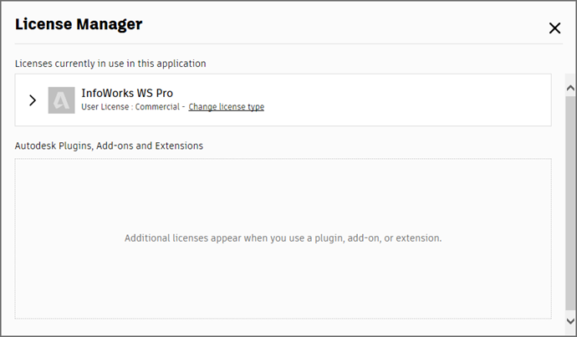The height and width of the screenshot is (337, 577).
Task: Click the word Manager in dialog title
Action: tap(110, 24)
